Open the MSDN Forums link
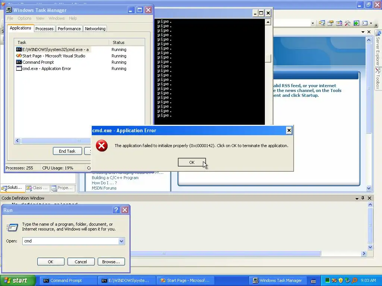The image size is (382, 286). click(x=104, y=188)
